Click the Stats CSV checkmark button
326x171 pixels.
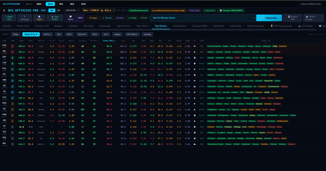[x=9, y=18]
